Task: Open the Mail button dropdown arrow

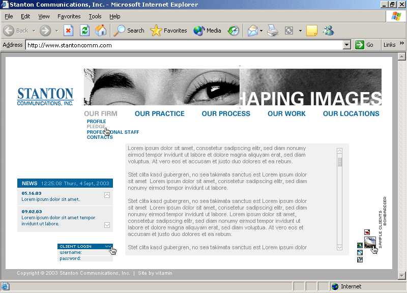Action: (261, 31)
